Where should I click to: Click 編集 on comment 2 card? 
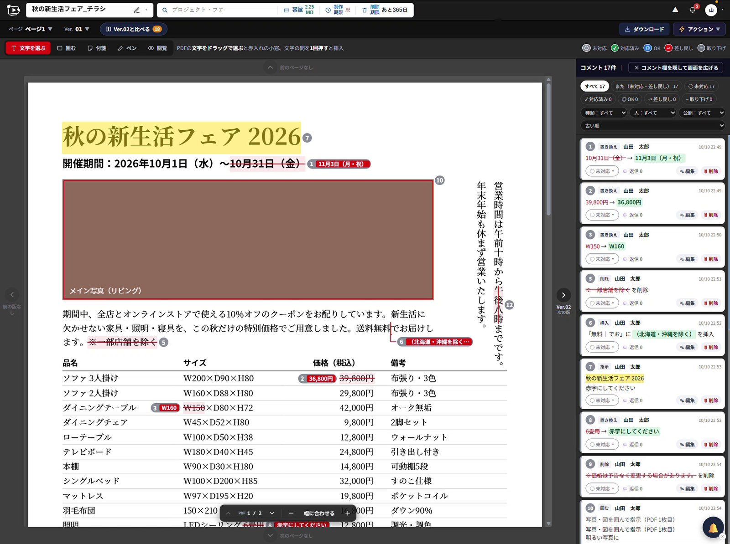click(687, 215)
